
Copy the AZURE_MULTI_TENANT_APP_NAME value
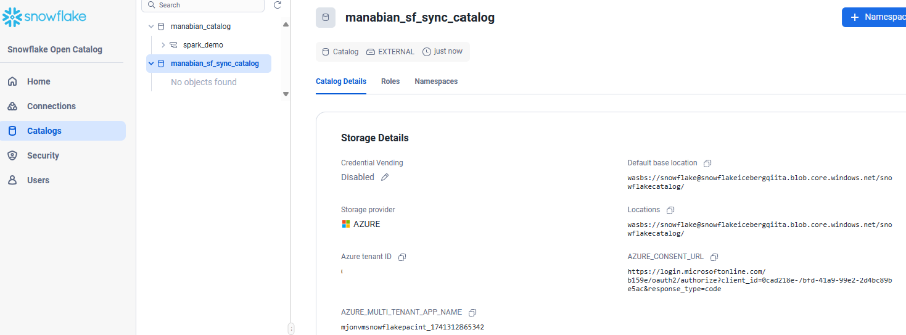pos(472,313)
